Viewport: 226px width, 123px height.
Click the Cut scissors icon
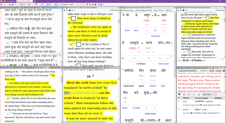click(x=78, y=5)
